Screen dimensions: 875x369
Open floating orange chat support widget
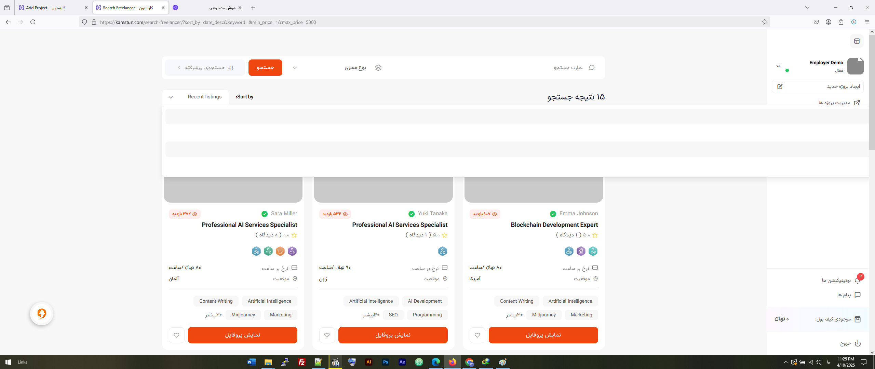(x=42, y=313)
